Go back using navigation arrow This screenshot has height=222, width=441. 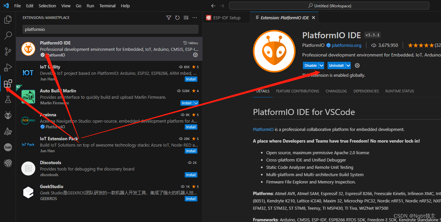tap(213, 6)
